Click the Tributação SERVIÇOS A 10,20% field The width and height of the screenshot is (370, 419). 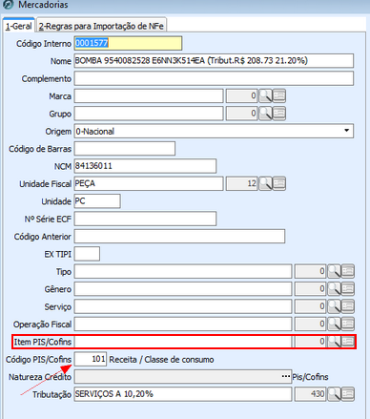click(x=183, y=394)
